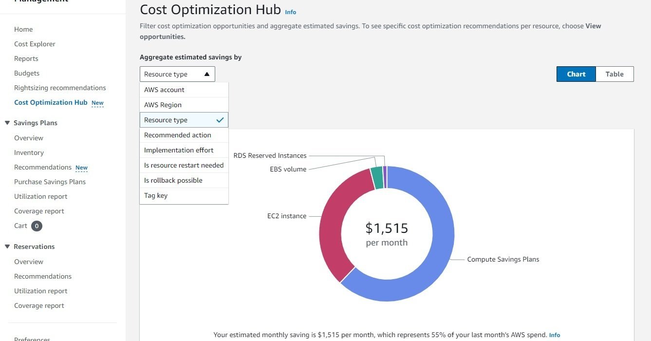This screenshot has height=341, width=651.
Task: Choose Is rollback possible option
Action: coord(184,180)
